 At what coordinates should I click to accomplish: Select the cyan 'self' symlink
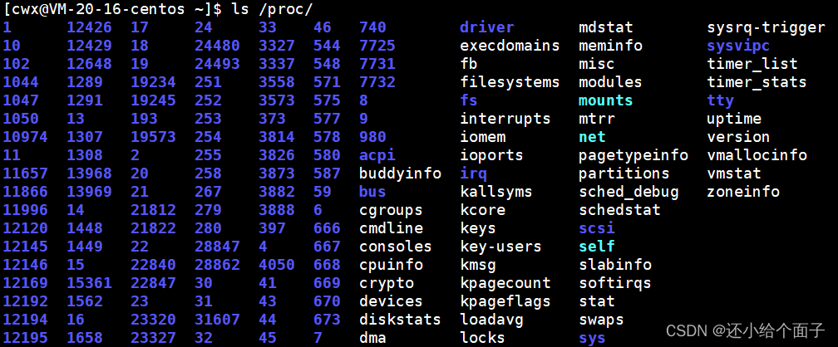tap(596, 246)
